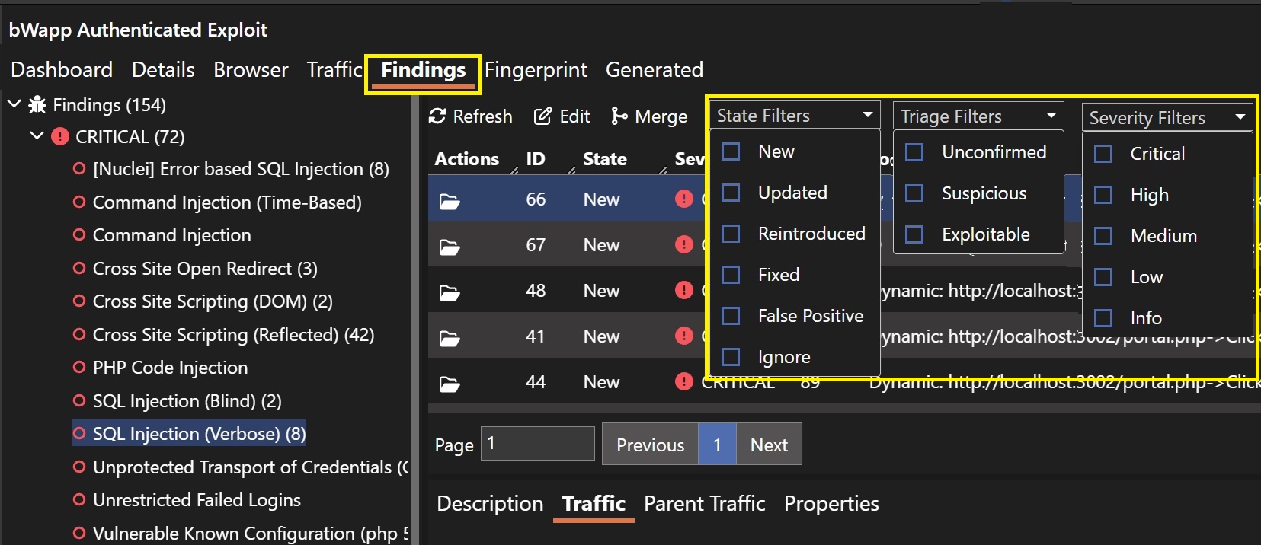Open the Parent Traffic tab
The height and width of the screenshot is (545, 1261).
click(x=704, y=504)
